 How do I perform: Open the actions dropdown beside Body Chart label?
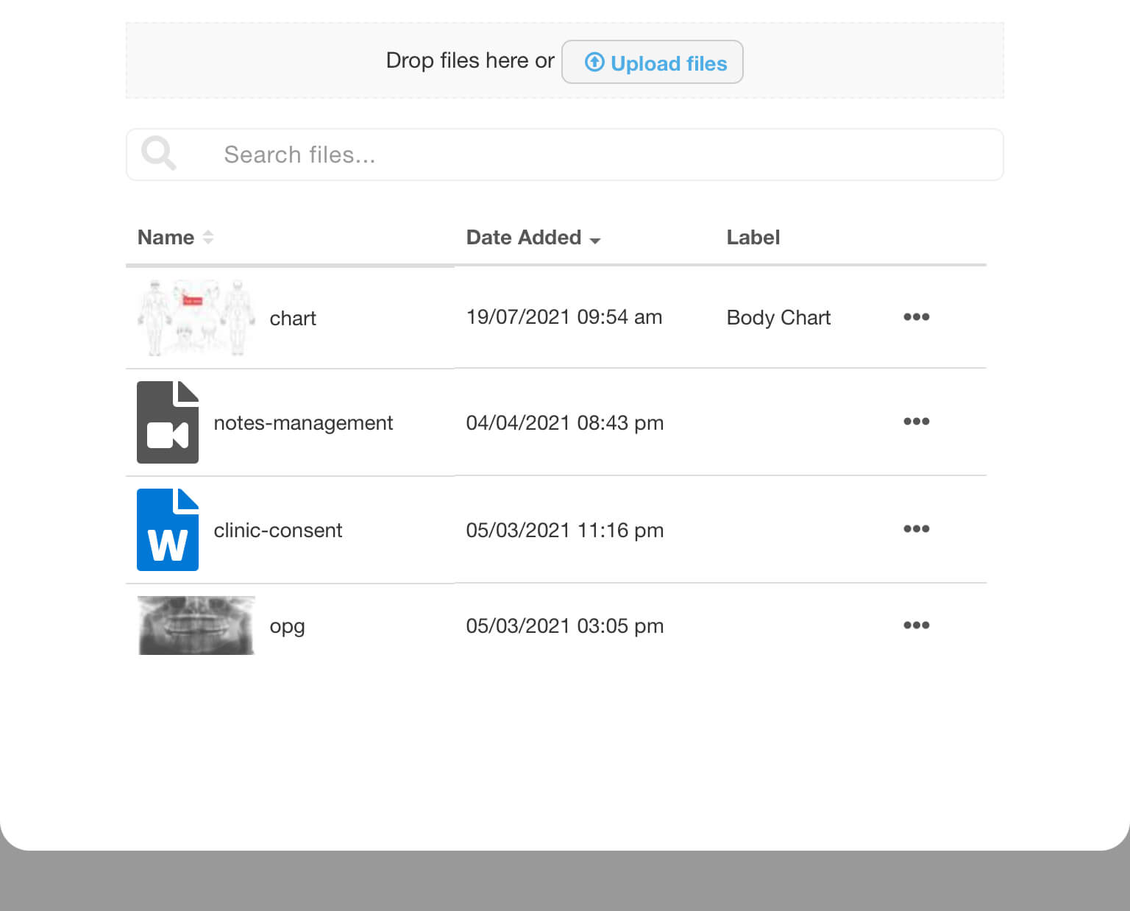[916, 317]
